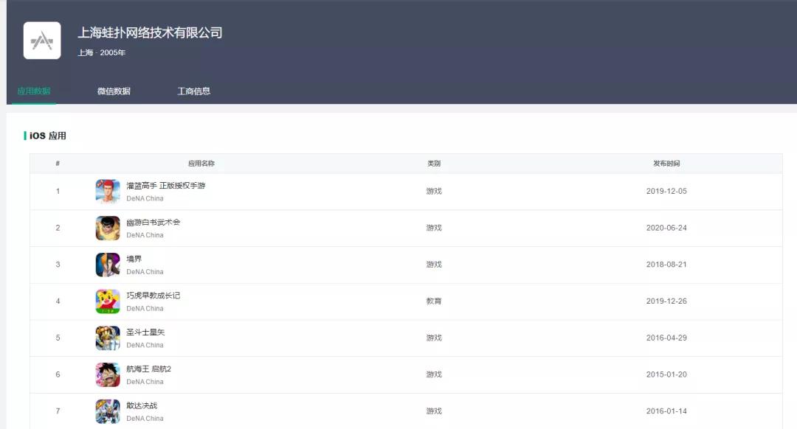Click the 类别 column header
Image resolution: width=797 pixels, height=429 pixels.
point(432,163)
